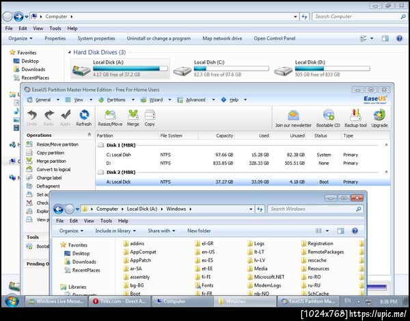Open the Microsoft.NET folder
This screenshot has height=321, width=410.
pyautogui.click(x=266, y=277)
